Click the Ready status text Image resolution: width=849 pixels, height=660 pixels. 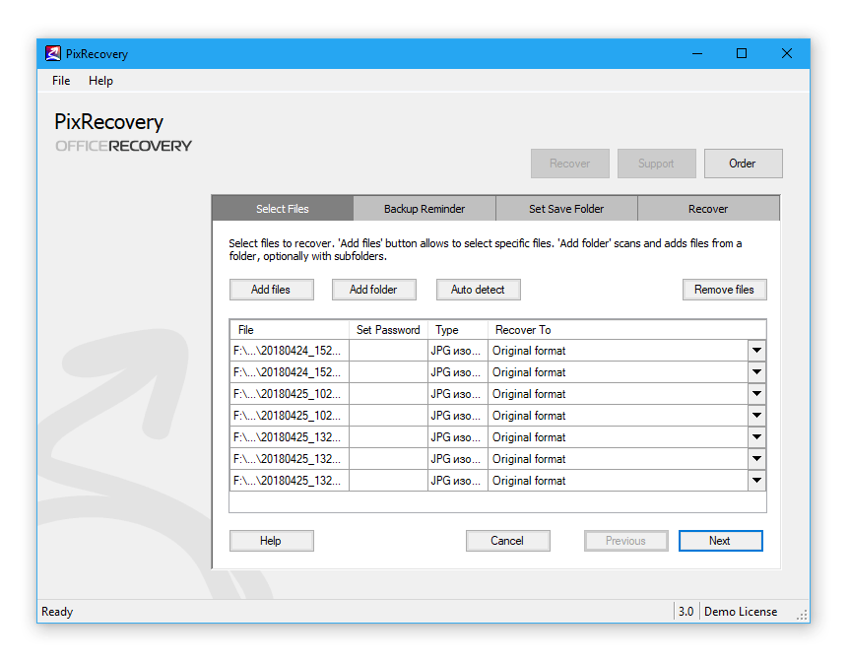(57, 612)
